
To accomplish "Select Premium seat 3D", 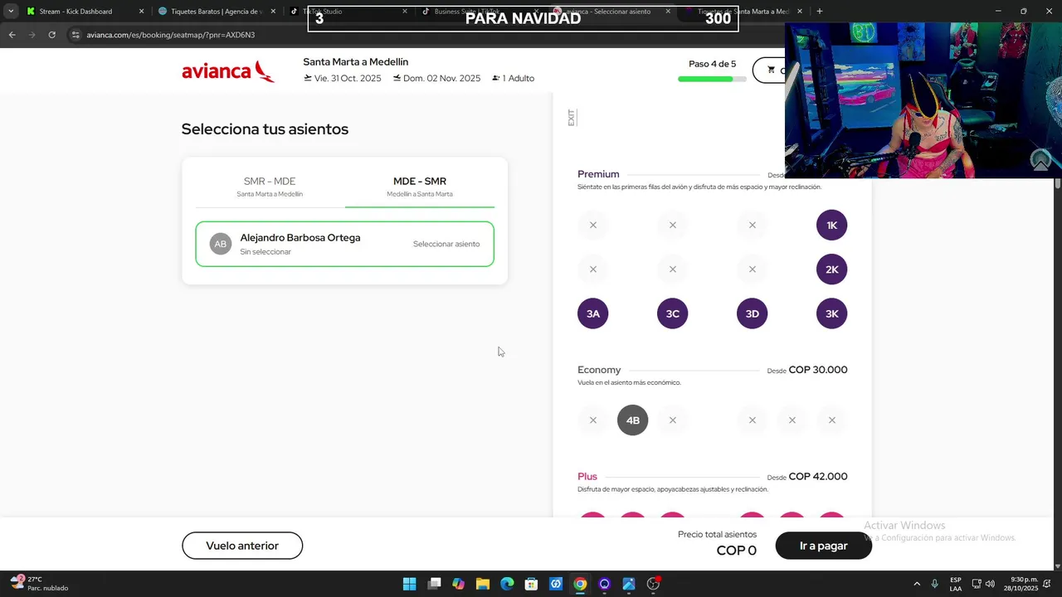I will point(752,313).
